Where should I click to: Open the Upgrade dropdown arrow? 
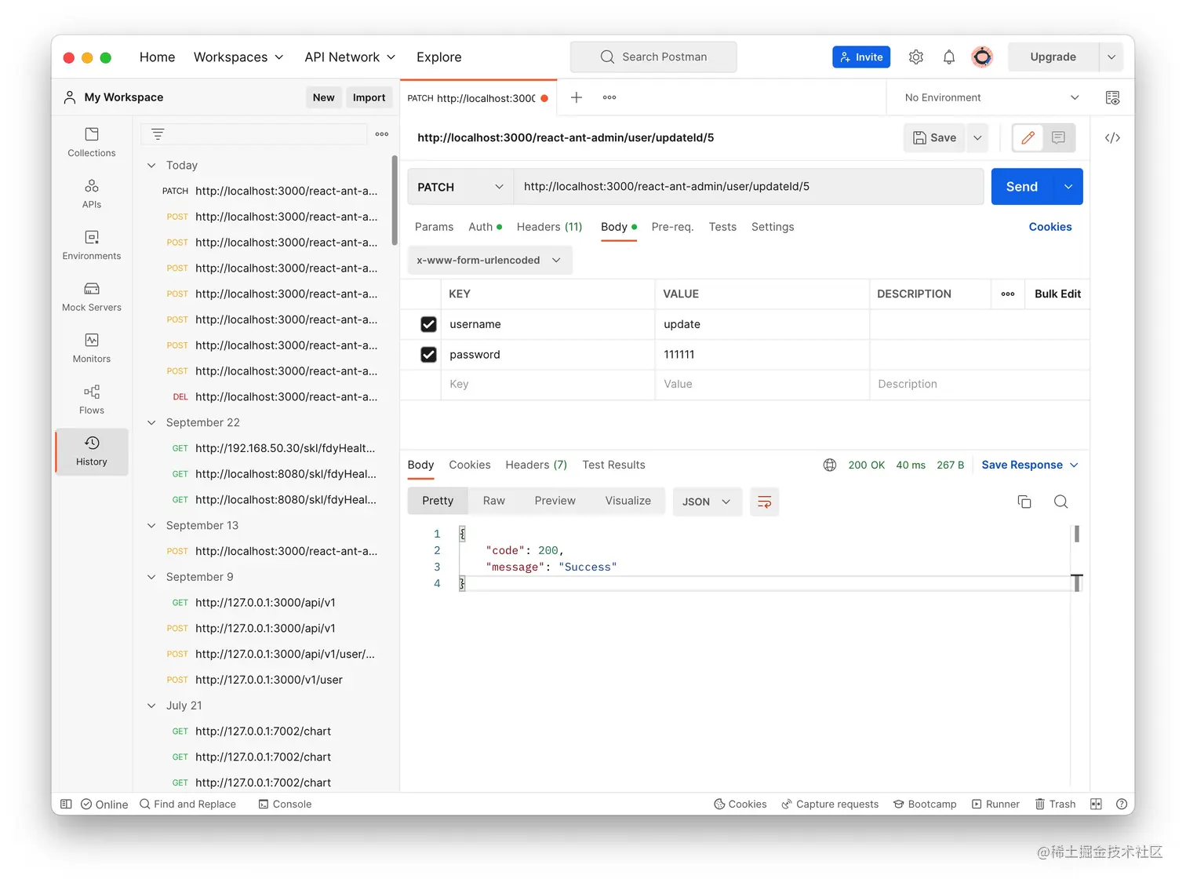click(x=1111, y=57)
